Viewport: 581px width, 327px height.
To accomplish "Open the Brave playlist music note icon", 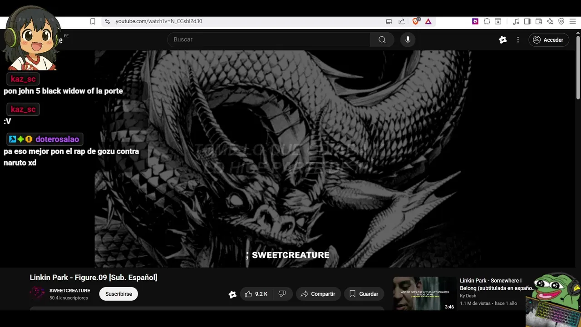I will 516,21.
